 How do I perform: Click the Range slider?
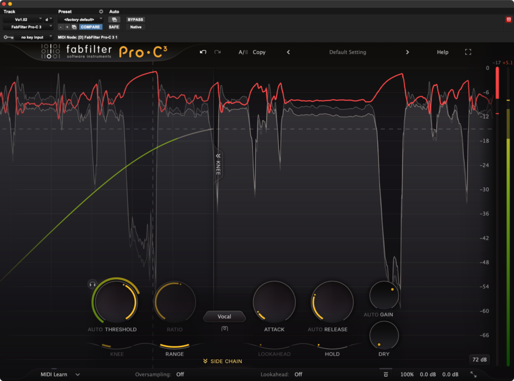click(x=174, y=347)
